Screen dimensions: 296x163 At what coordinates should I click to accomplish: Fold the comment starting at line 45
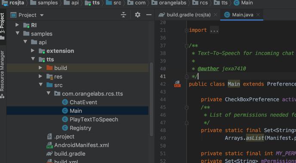pyautogui.click(x=187, y=108)
